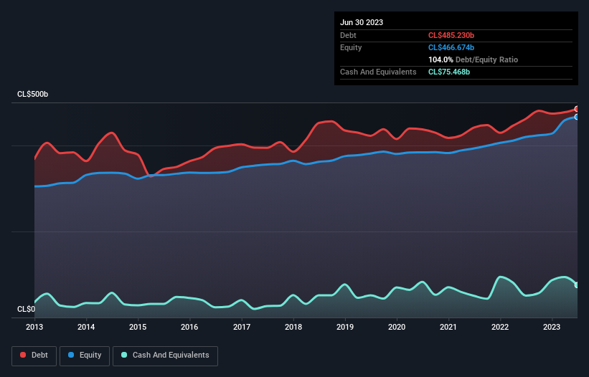The width and height of the screenshot is (589, 377).
Task: Select the 2014 x-axis label
Action: [x=86, y=327]
